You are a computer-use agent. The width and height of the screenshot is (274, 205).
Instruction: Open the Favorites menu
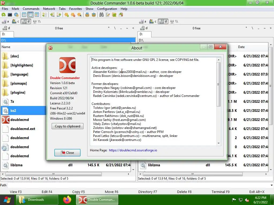coord(75,9)
